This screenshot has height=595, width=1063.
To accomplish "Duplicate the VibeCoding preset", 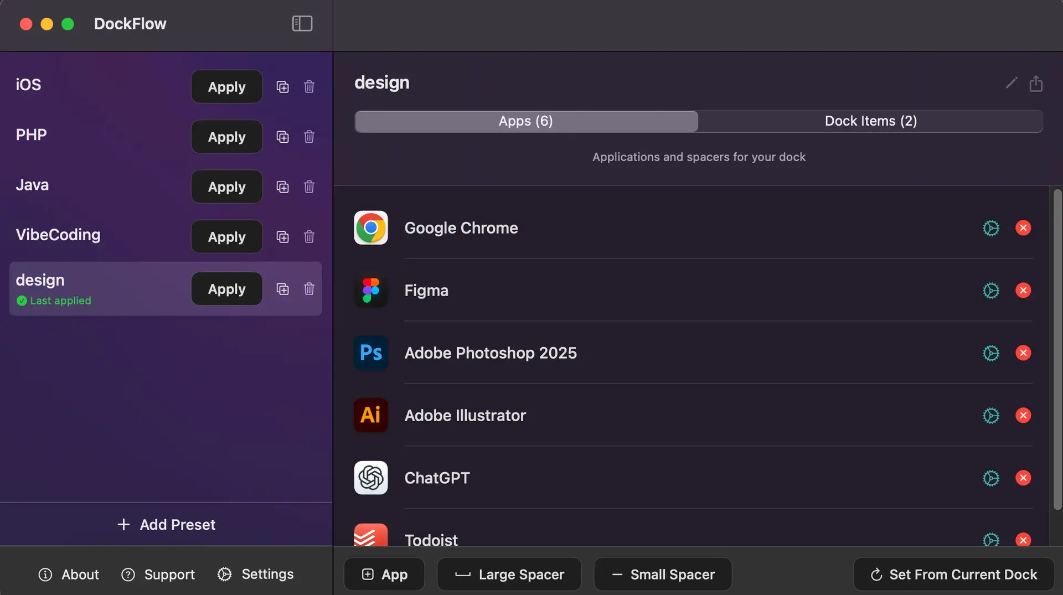I will pyautogui.click(x=282, y=236).
